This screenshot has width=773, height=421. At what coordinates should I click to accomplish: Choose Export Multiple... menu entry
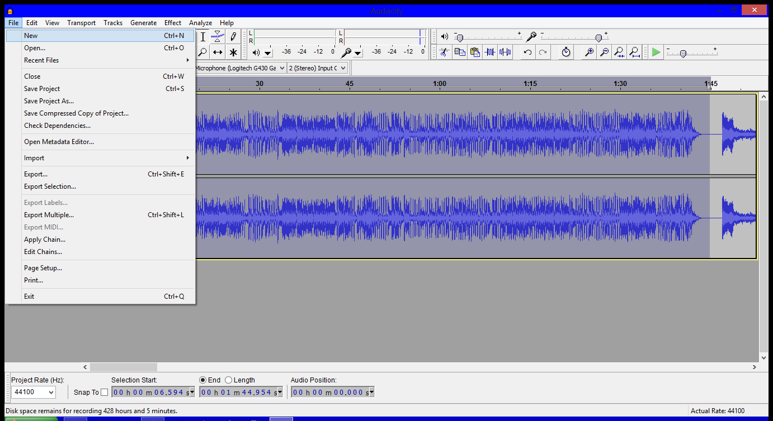pyautogui.click(x=100, y=215)
